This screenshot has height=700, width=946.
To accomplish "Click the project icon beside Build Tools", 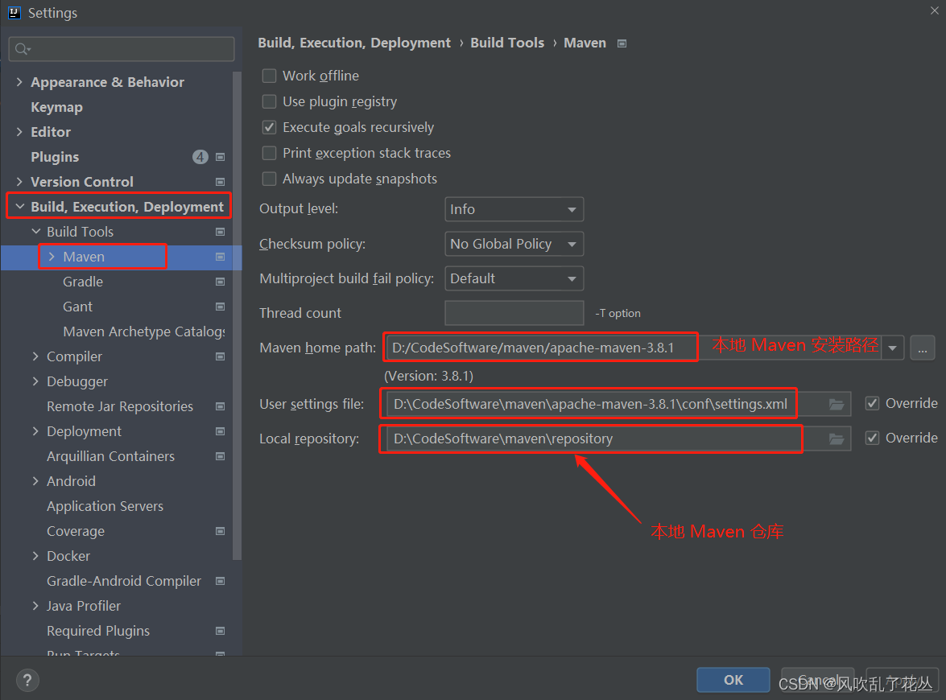I will (x=221, y=233).
